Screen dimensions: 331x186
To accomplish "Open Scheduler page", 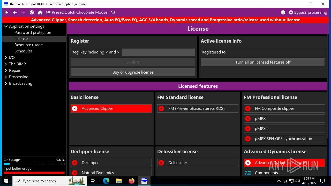I will coord(23,51).
